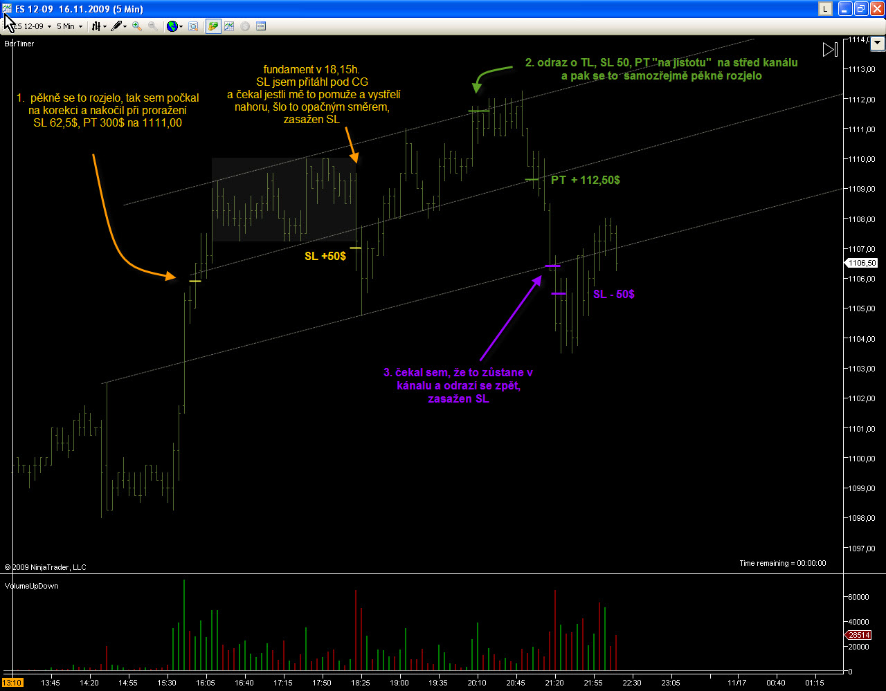Close the ES 12-09 chart window

click(x=876, y=8)
